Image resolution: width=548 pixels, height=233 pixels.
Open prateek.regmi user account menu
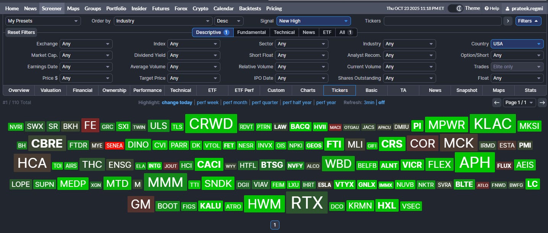coord(525,8)
